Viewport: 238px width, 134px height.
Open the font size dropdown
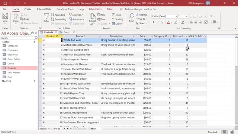click(x=187, y=16)
